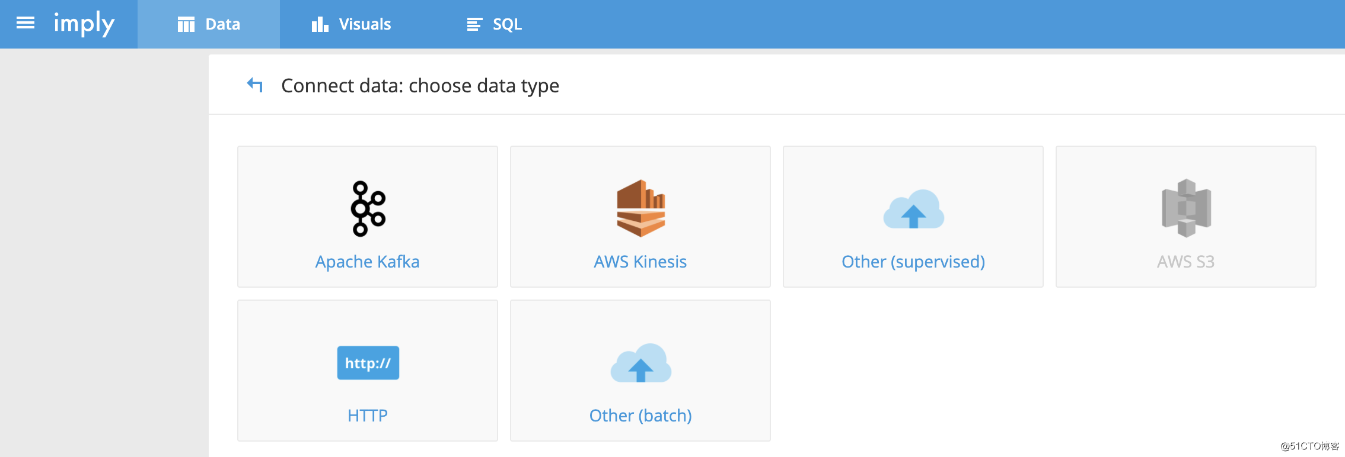
Task: Switch to the Data tab
Action: tap(209, 24)
